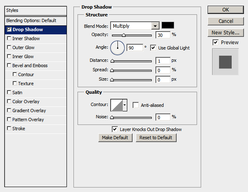
Task: Click the Distance value input field
Action: [x=163, y=61]
